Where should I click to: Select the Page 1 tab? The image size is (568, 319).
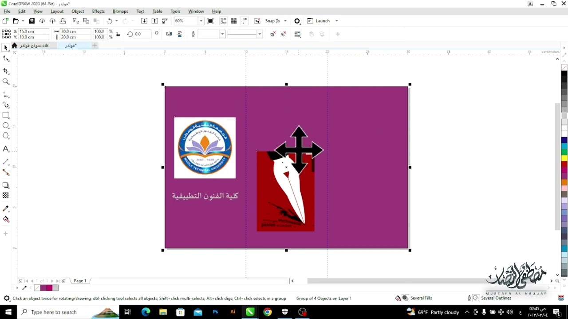(x=80, y=280)
